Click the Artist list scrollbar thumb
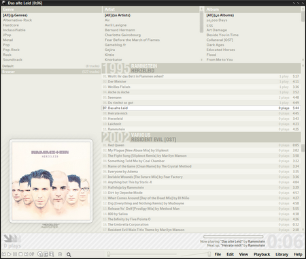The image size is (306, 259). 201,22
